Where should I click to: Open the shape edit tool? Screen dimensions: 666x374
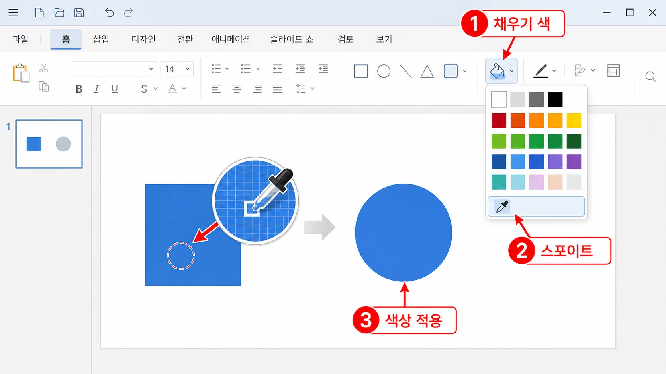point(580,71)
